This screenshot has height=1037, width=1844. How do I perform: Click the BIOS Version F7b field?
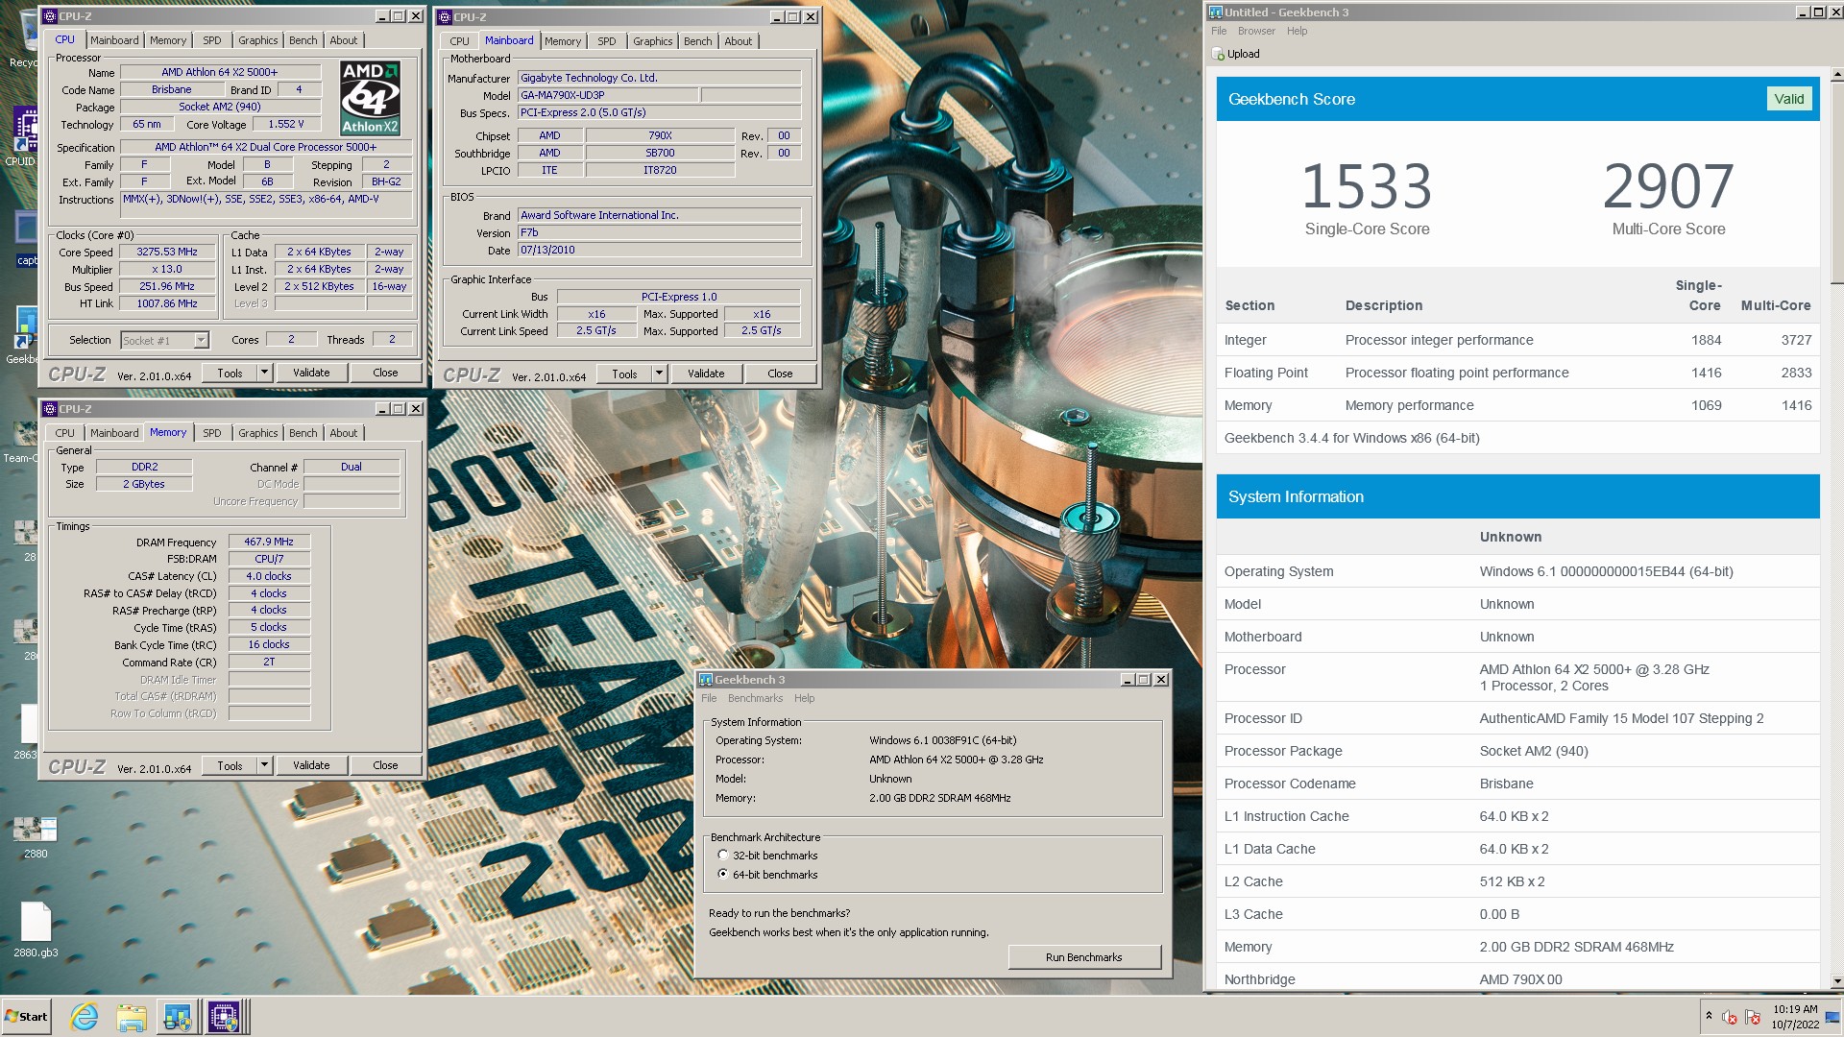coord(659,233)
